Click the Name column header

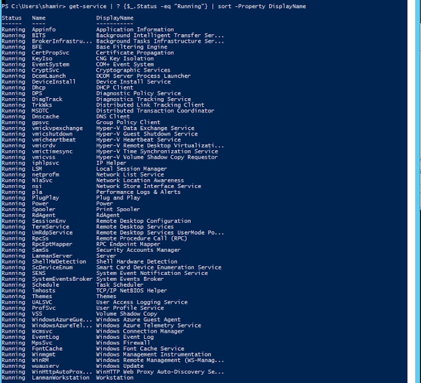click(x=39, y=18)
